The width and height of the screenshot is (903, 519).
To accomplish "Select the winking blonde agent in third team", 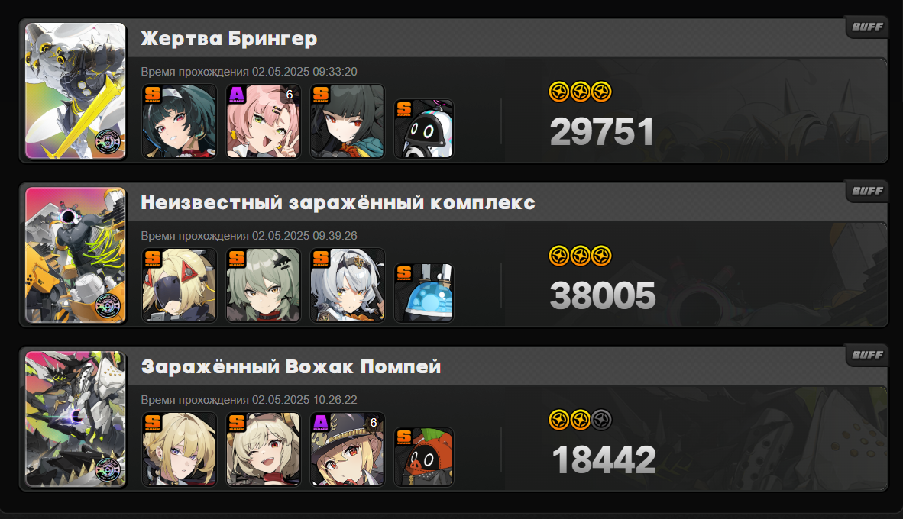I will [263, 450].
